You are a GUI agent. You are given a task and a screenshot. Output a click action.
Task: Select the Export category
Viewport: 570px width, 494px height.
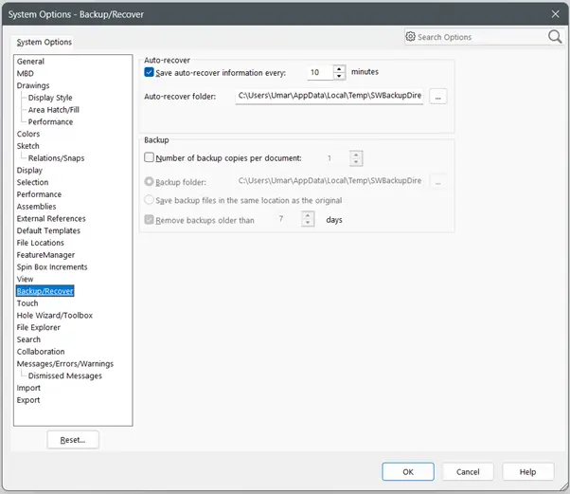tap(28, 400)
